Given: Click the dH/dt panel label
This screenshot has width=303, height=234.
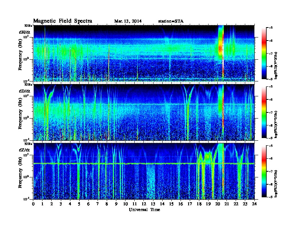Looking at the screenshot, I should coord(25,32).
